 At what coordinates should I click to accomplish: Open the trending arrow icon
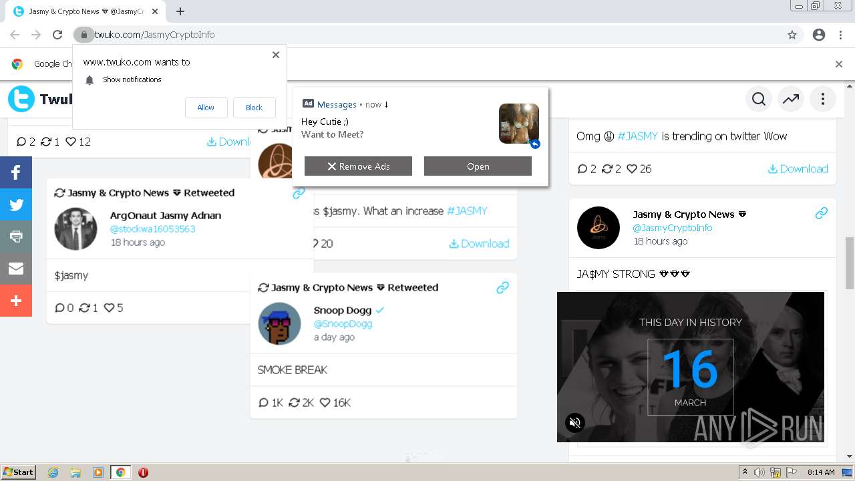coord(791,100)
